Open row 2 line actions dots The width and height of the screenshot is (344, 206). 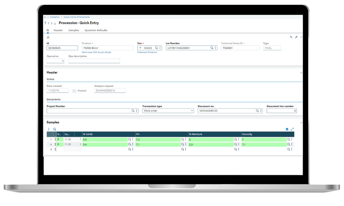pos(55,144)
